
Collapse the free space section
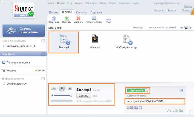tap(43, 41)
